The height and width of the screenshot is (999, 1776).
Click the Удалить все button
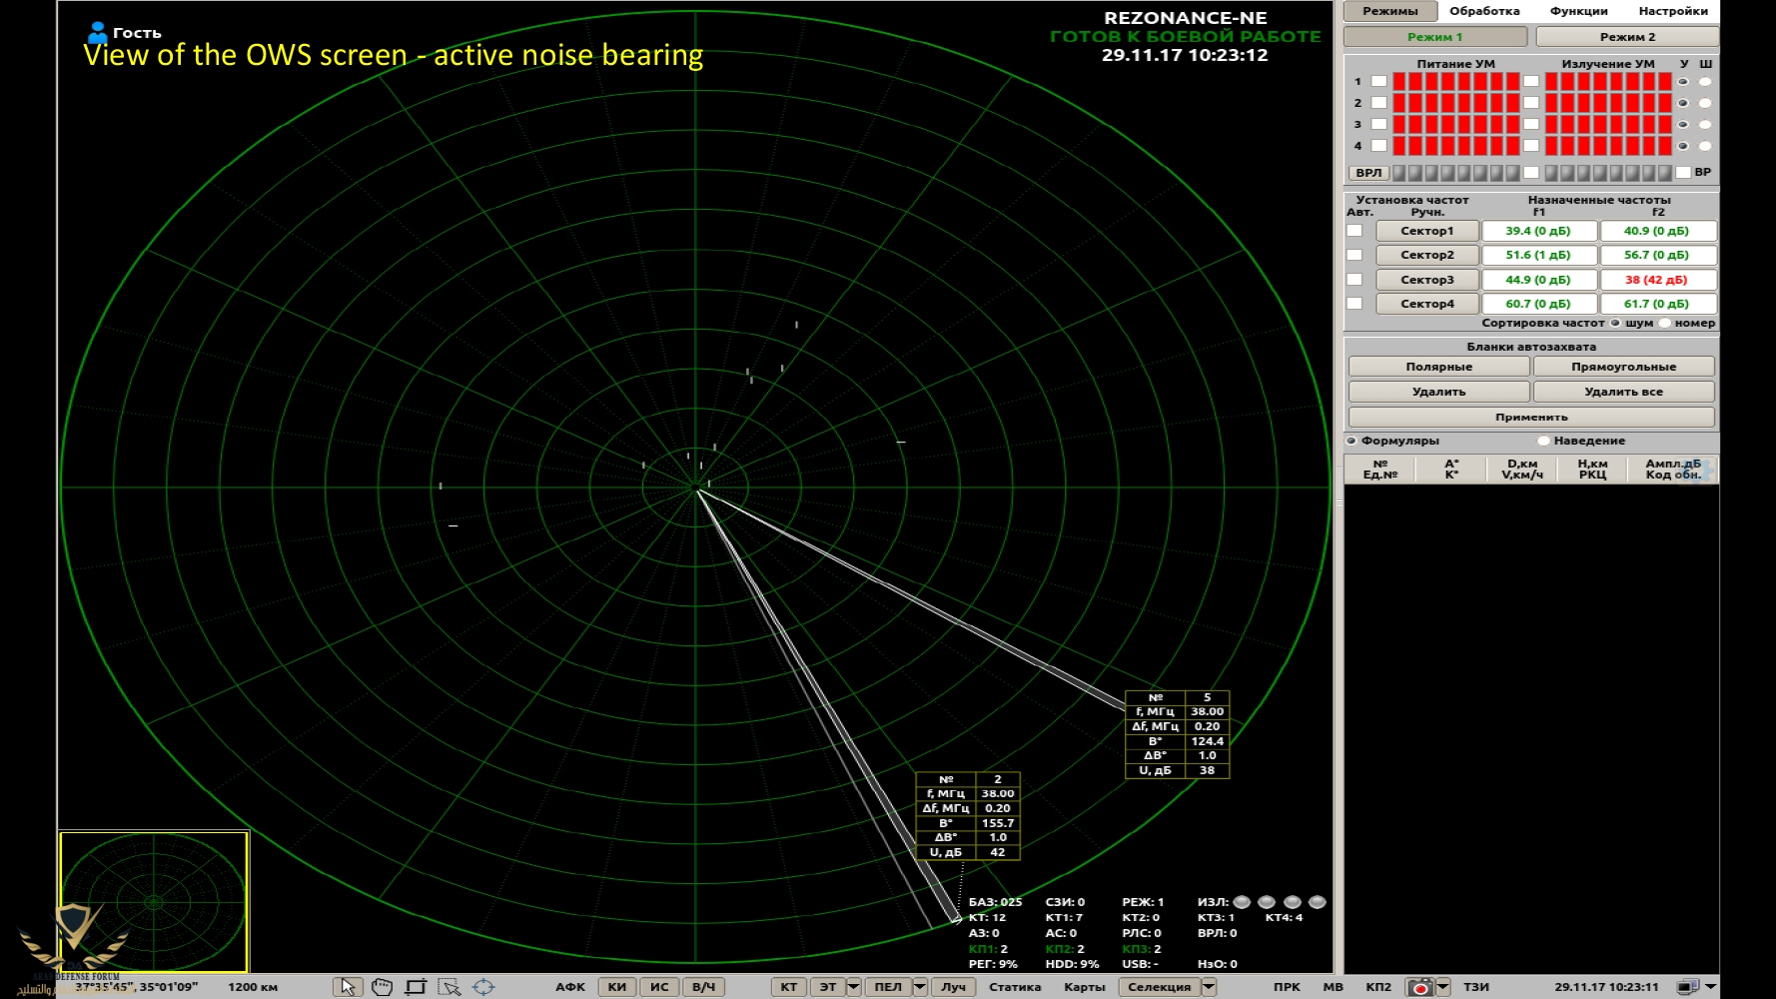click(x=1624, y=392)
